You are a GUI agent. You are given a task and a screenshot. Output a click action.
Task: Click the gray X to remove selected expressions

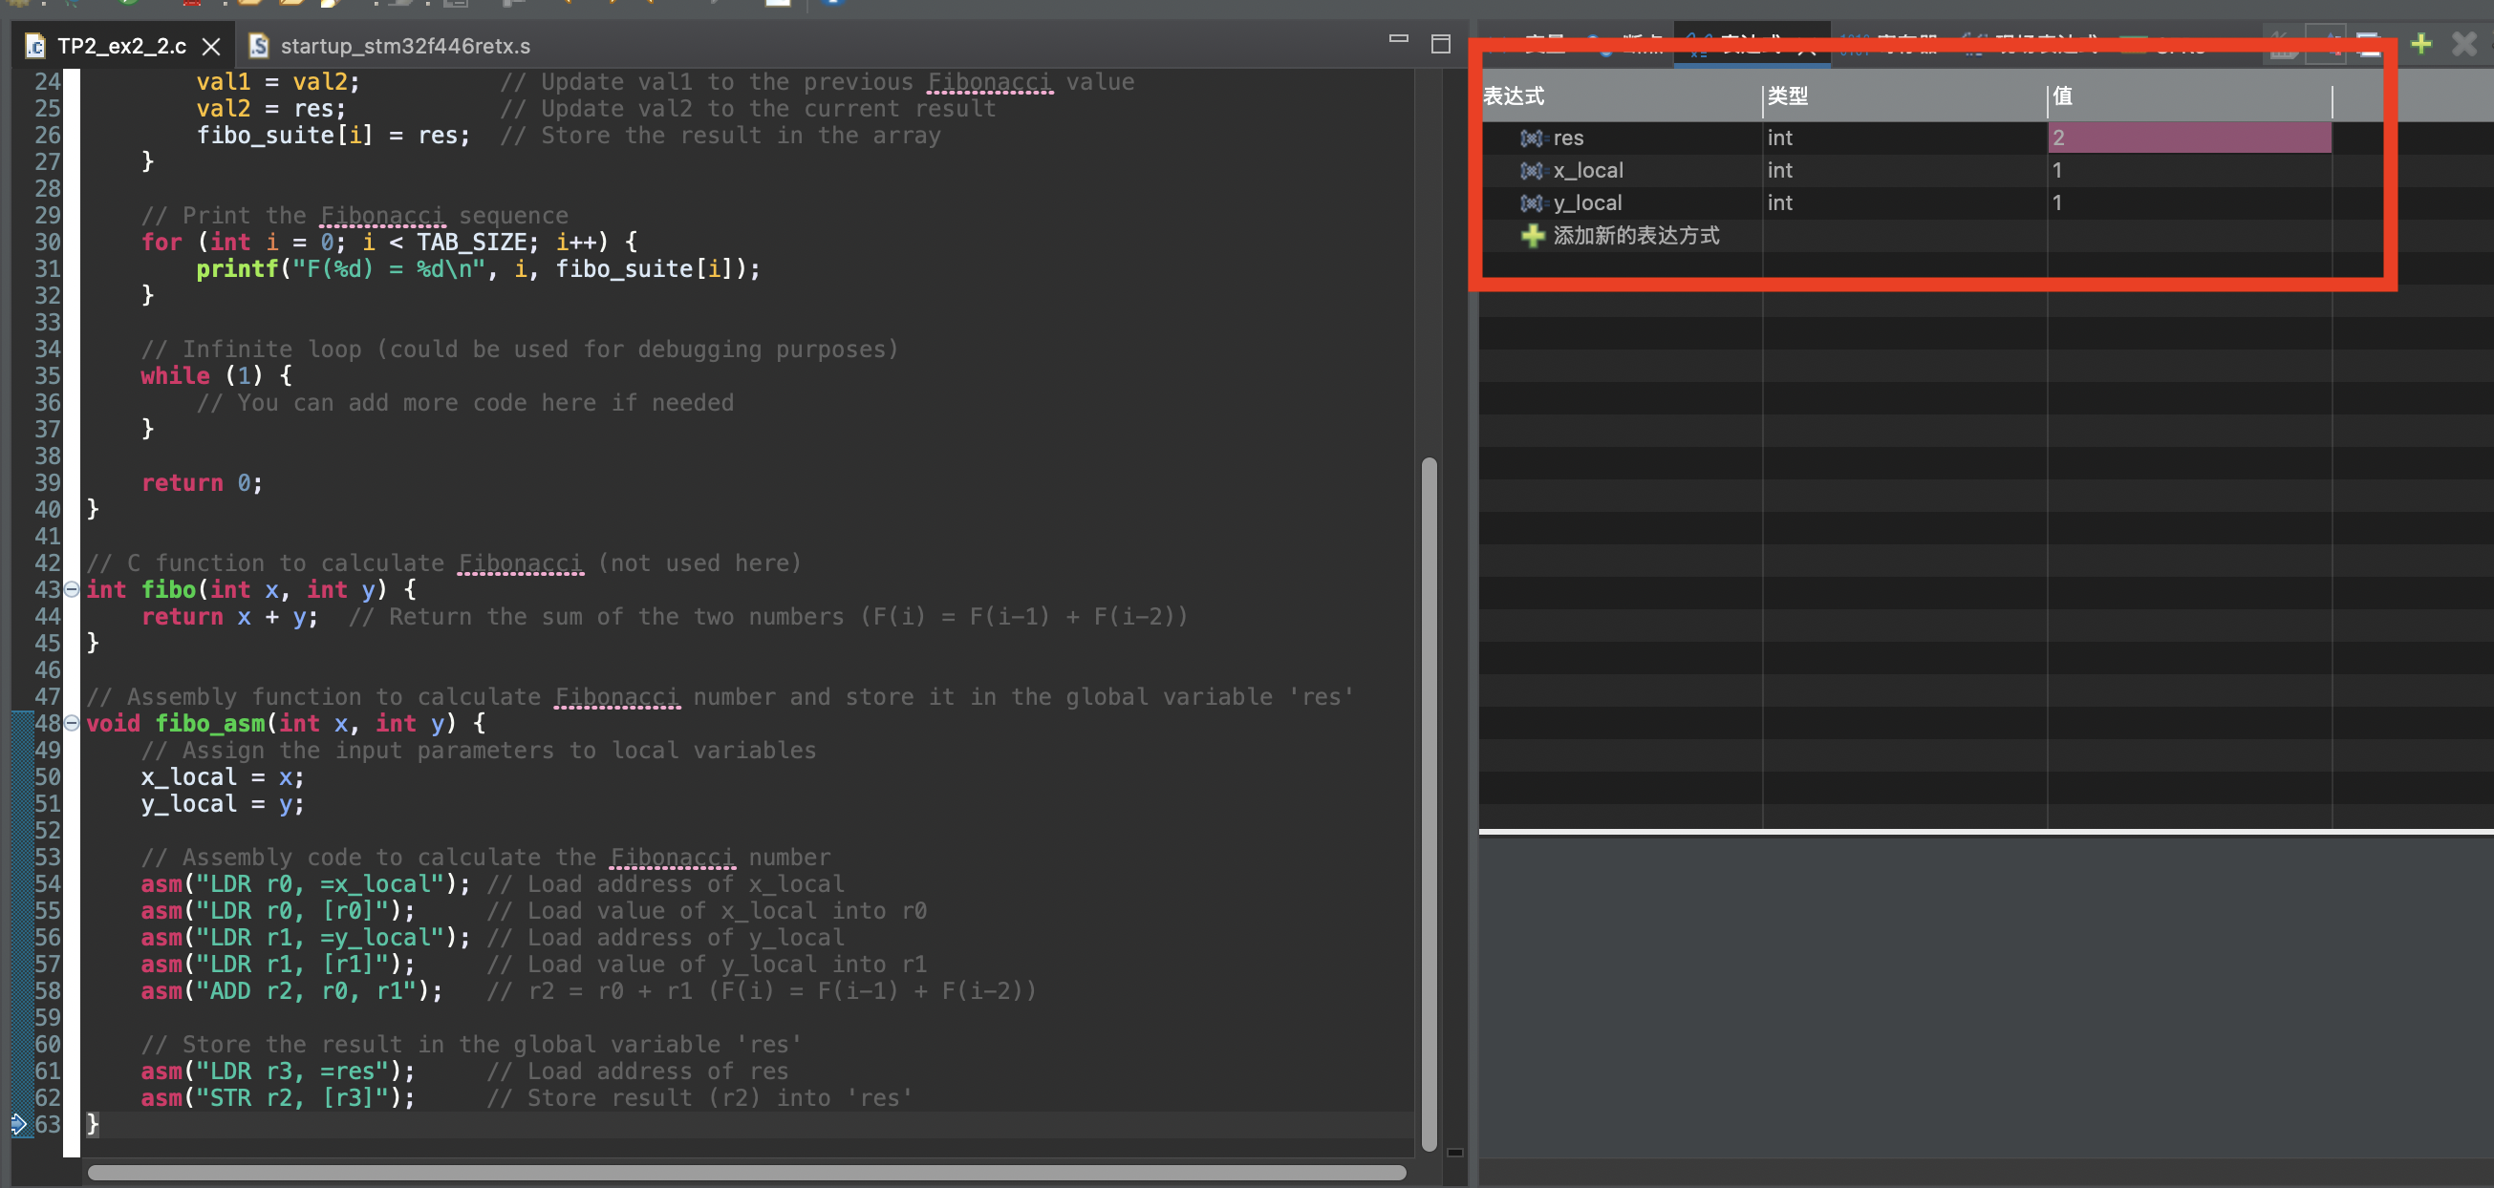pos(2464,44)
